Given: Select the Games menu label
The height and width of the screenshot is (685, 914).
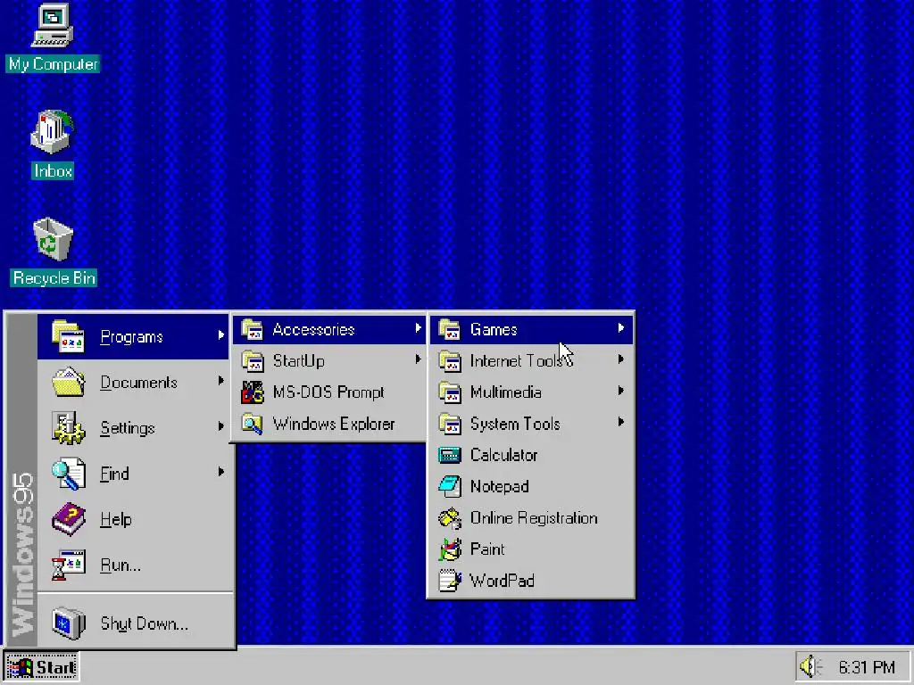Looking at the screenshot, I should [494, 330].
